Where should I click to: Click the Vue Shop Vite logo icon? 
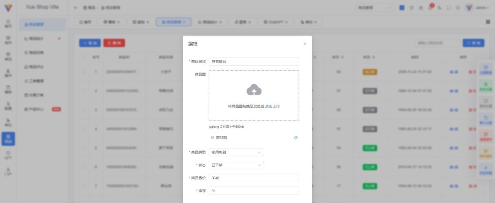pyautogui.click(x=8, y=8)
